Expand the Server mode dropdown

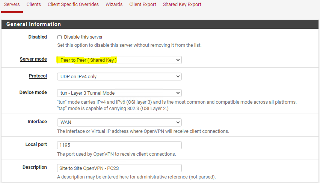click(119, 60)
